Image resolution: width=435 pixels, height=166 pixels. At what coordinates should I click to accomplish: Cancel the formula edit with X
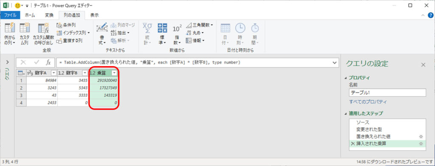pyautogui.click(x=23, y=63)
